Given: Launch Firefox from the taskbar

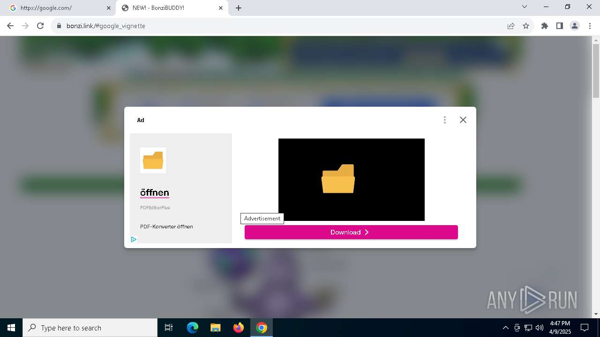Looking at the screenshot, I should tap(239, 328).
